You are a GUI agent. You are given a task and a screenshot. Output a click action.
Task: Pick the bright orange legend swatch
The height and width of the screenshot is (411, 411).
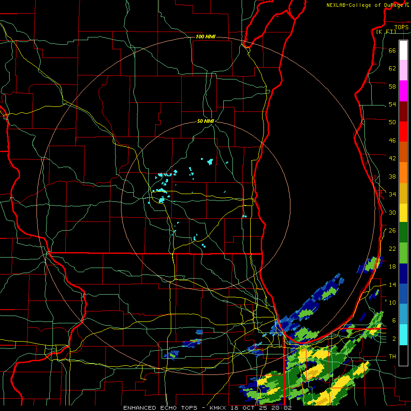(403, 173)
